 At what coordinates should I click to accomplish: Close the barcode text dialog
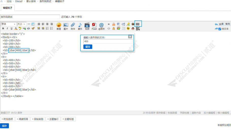pos(130,36)
